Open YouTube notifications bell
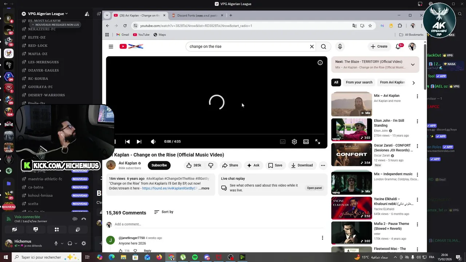 [398, 47]
